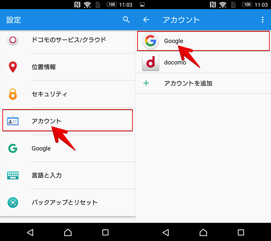This screenshot has height=241, width=271.
Task: Tap the red 位置情報 pin icon
Action: click(13, 67)
